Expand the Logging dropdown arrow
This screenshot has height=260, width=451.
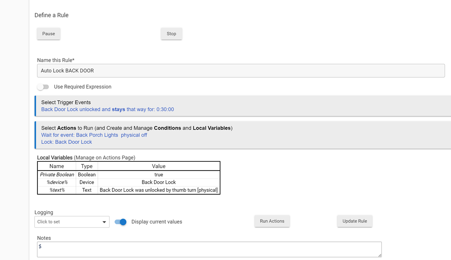104,222
